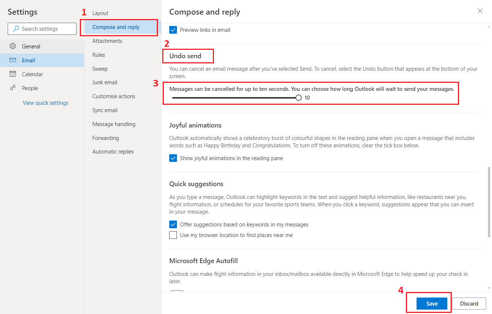
Task: Uncheck Show joyful animations in the reading pane
Action: coord(173,158)
